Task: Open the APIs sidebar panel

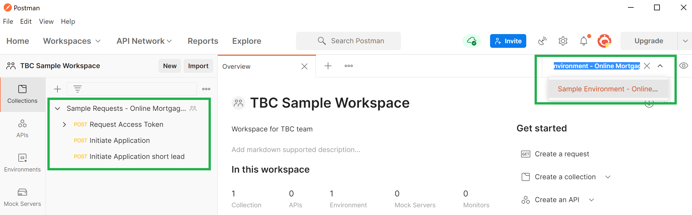Action: [22, 129]
